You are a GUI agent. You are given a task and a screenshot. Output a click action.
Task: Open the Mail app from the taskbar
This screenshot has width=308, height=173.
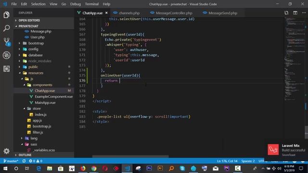(216, 169)
